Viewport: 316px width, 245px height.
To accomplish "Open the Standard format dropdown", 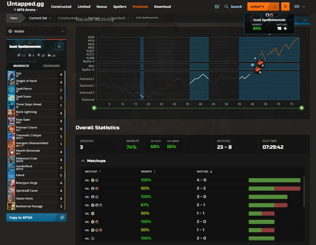I will point(120,18).
